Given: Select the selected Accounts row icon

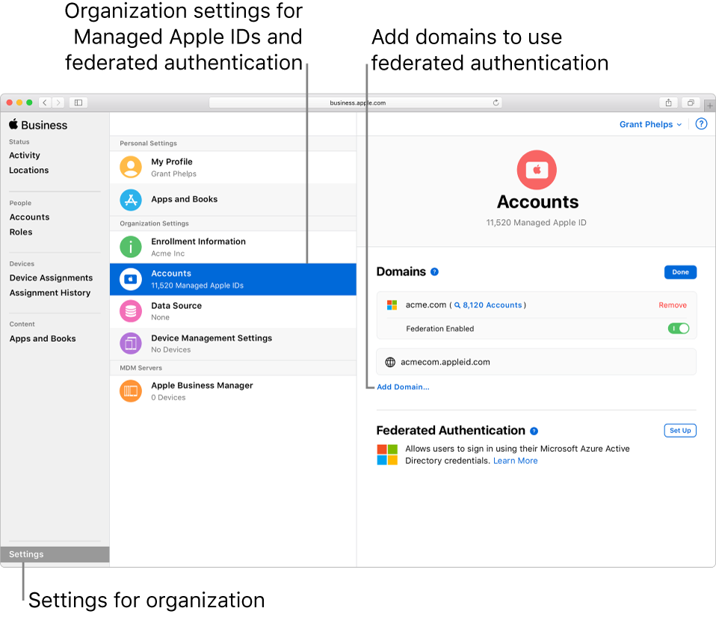Looking at the screenshot, I should 131,279.
